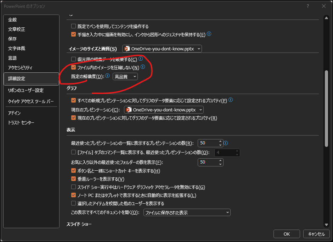Uncheck ファイル内のイメージを圧縮しない checkbox
The height and width of the screenshot is (242, 333).
tap(73, 67)
